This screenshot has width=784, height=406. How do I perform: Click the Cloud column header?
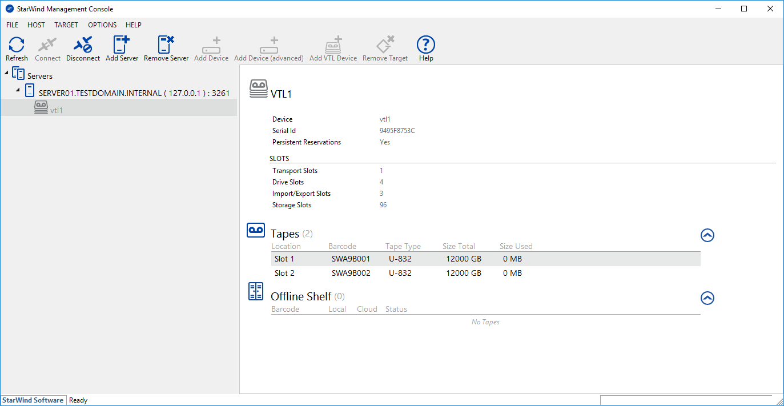pos(367,309)
